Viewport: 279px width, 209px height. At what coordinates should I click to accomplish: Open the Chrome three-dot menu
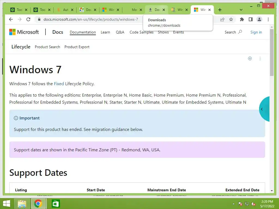[268, 19]
